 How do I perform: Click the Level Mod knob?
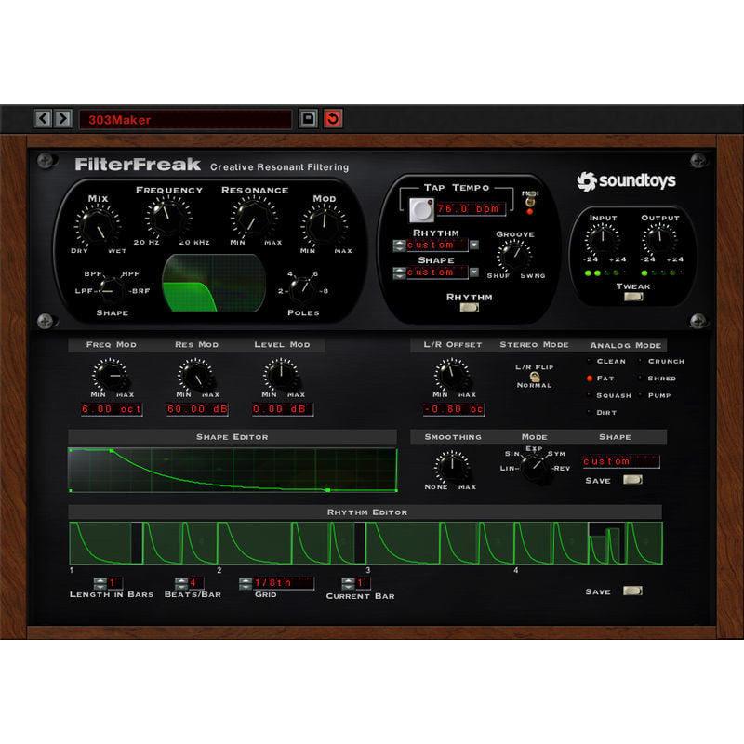coord(282,376)
